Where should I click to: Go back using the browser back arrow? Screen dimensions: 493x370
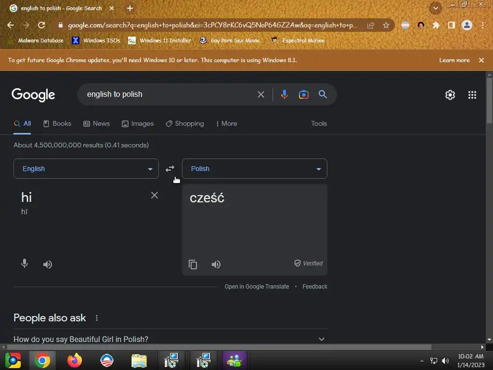click(x=11, y=25)
